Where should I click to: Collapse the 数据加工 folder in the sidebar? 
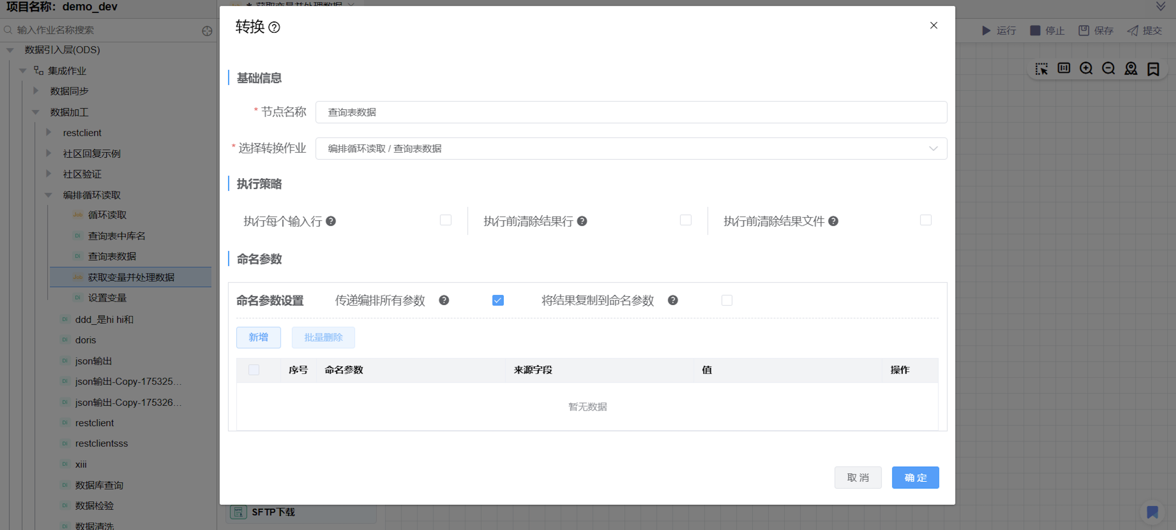click(x=35, y=112)
